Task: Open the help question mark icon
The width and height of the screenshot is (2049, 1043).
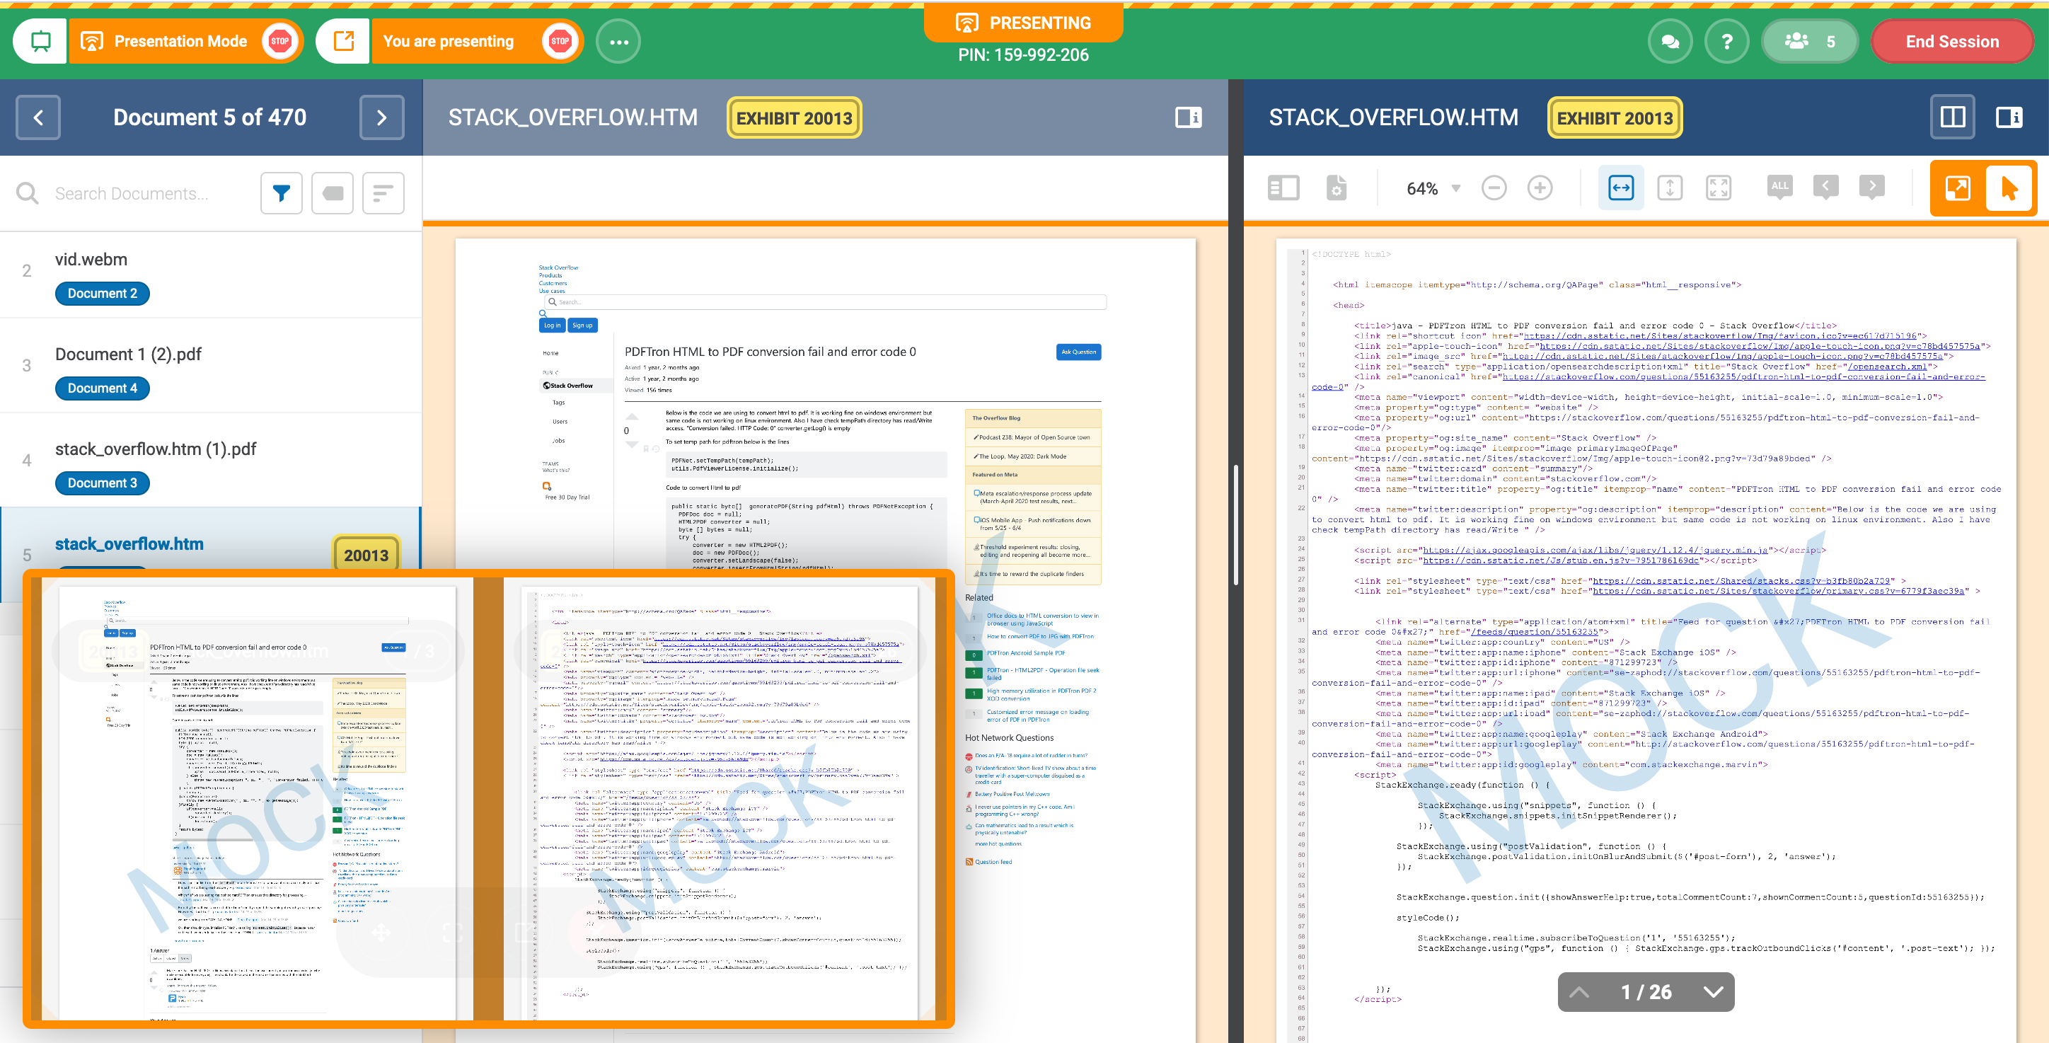Action: pyautogui.click(x=1727, y=41)
